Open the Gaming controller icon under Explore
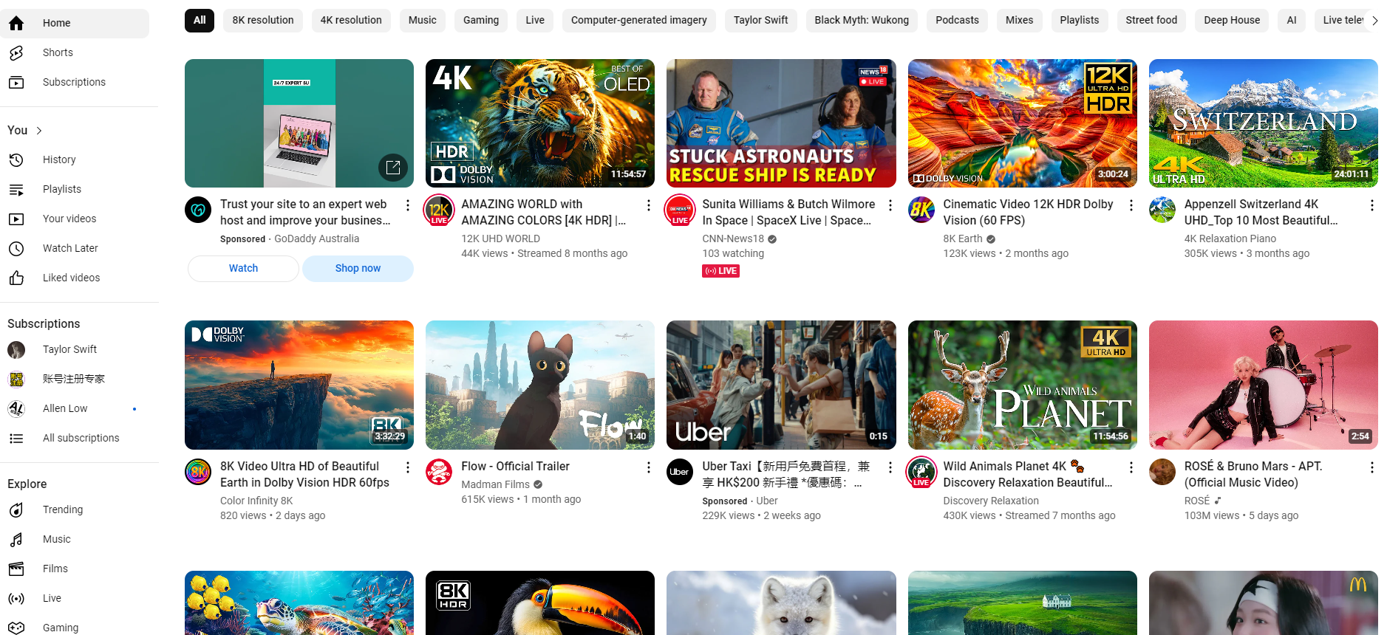Screen dimensions: 1387x635 pos(16,628)
